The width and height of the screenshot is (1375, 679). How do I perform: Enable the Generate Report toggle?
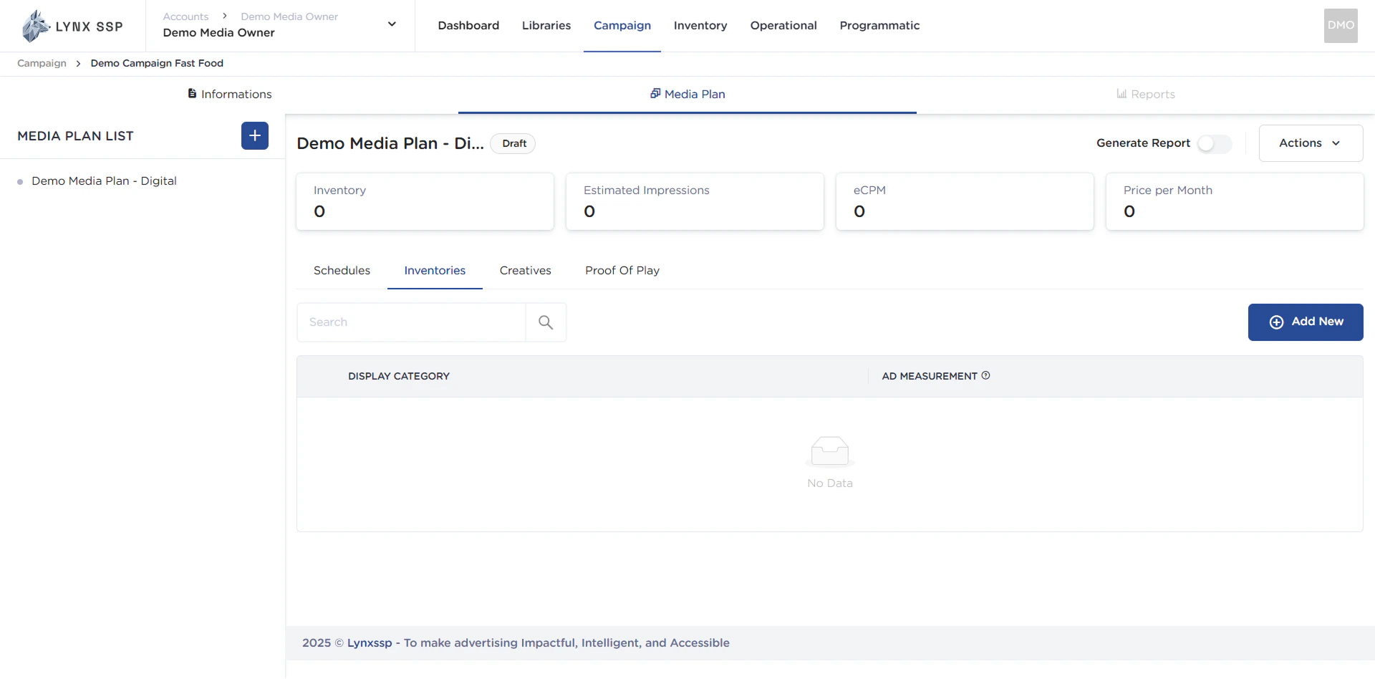(x=1214, y=143)
